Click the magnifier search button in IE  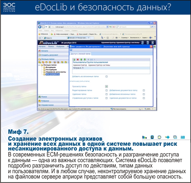click(x=152, y=27)
